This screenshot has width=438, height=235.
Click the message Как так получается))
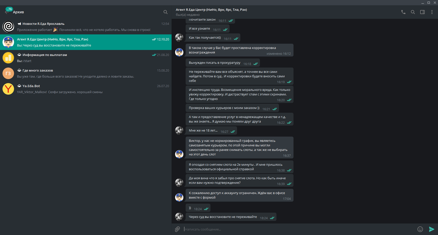(212, 38)
